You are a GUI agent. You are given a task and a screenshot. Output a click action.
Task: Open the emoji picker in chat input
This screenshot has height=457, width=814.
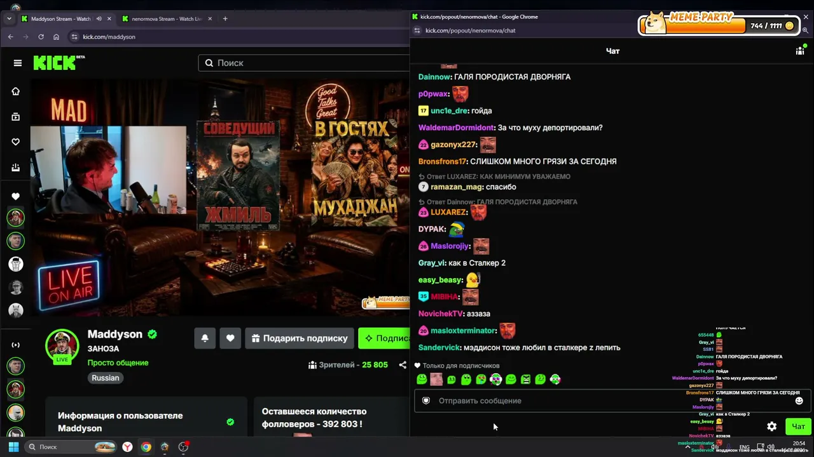point(799,401)
